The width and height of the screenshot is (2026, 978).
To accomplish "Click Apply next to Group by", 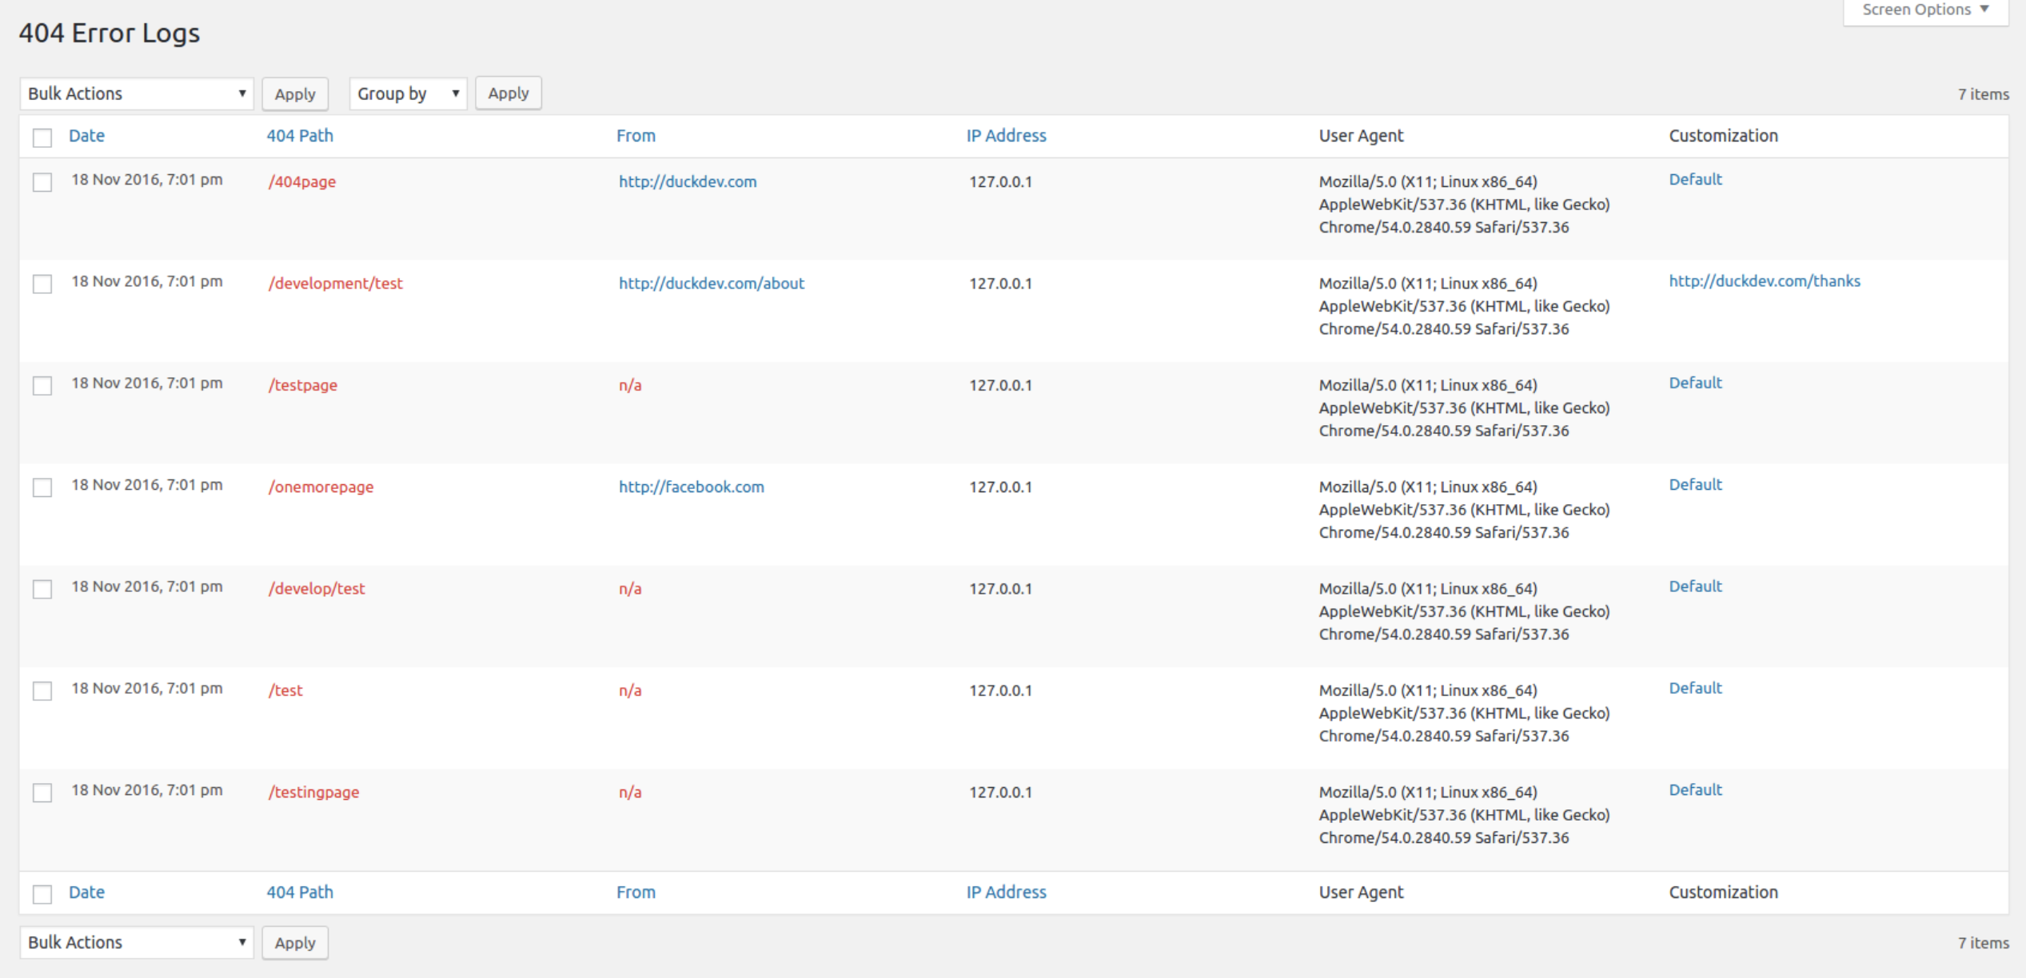I will pos(508,93).
